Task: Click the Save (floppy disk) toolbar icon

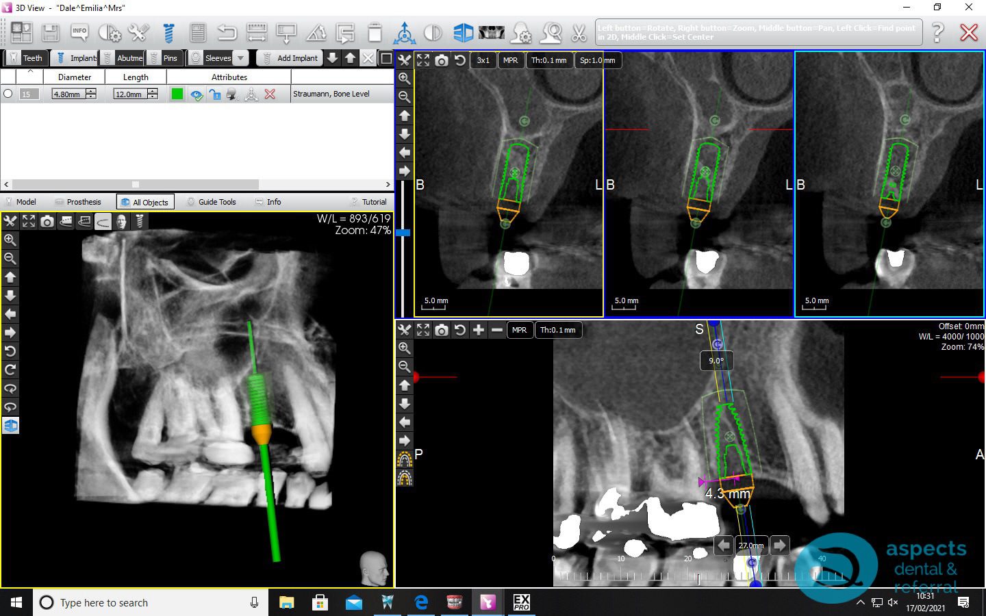Action: (x=51, y=32)
